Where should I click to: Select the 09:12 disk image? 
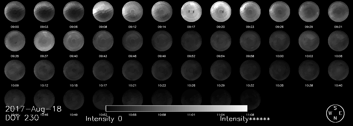(x=132, y=12)
